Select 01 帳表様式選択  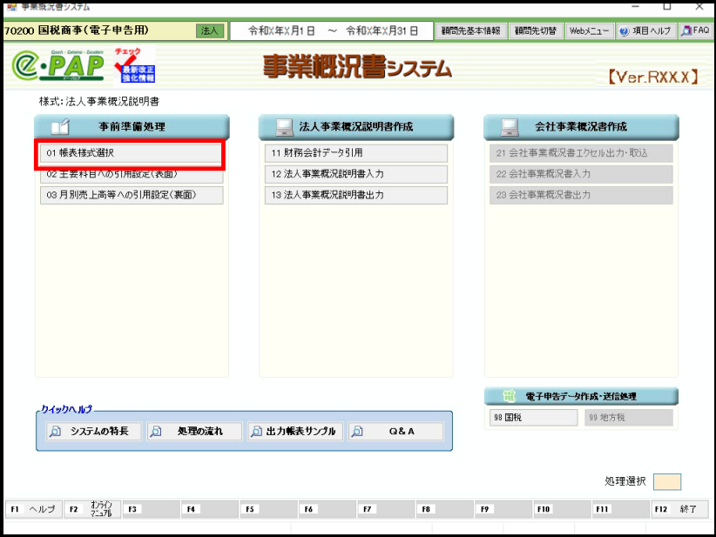pos(131,153)
